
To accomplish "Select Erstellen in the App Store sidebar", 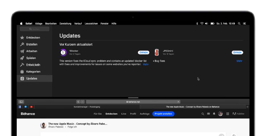I will [x=32, y=44].
